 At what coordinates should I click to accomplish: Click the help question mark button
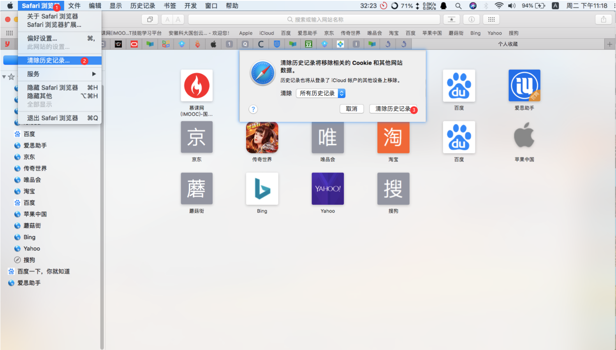pyautogui.click(x=253, y=109)
